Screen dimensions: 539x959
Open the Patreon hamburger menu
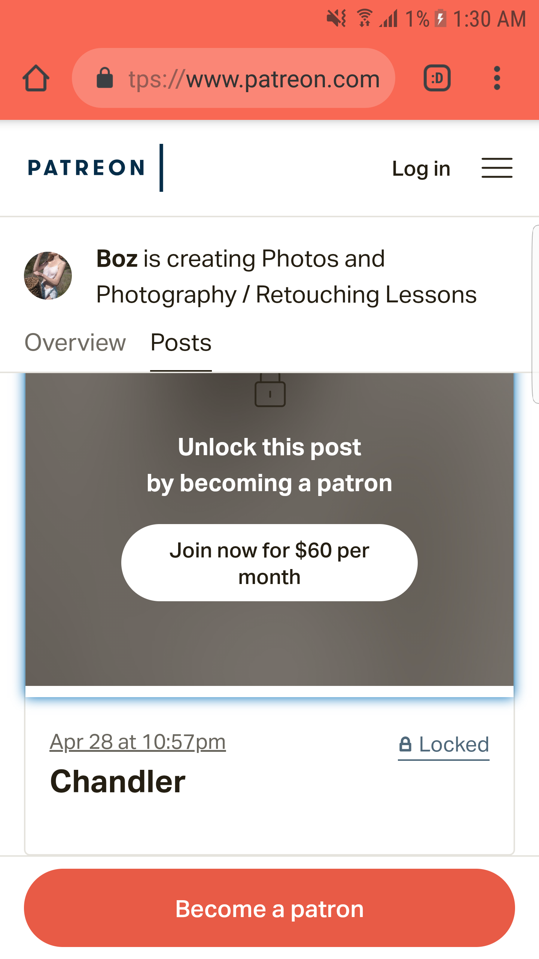(497, 168)
